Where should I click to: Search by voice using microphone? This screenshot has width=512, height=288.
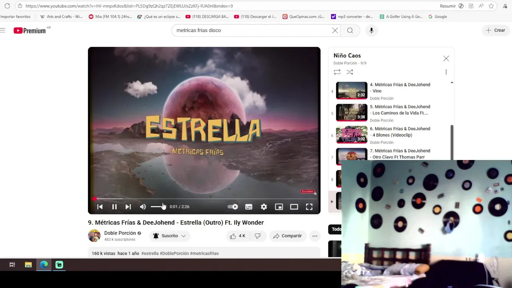(x=371, y=30)
